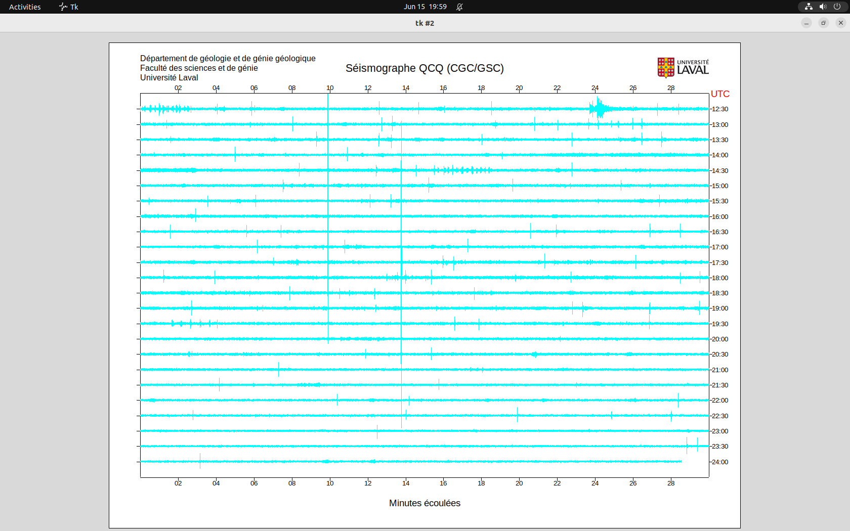This screenshot has height=531, width=850.
Task: Open the Activities overview
Action: coord(25,7)
